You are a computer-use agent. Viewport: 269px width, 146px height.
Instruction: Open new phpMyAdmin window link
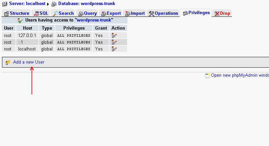coord(239,75)
